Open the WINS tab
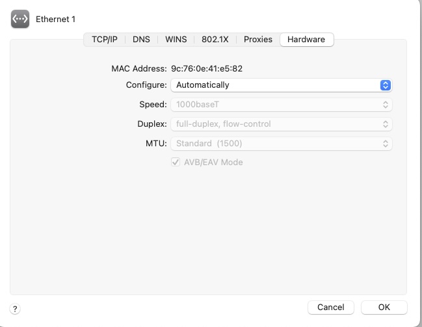The height and width of the screenshot is (327, 422). click(x=176, y=40)
